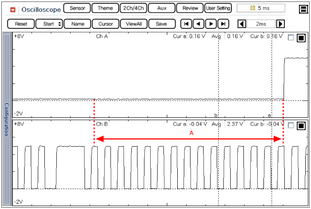Click the Ch B 'Cur b: -0.04 V' readout
Image resolution: width=311 pixels, height=209 pixels.
(x=267, y=124)
